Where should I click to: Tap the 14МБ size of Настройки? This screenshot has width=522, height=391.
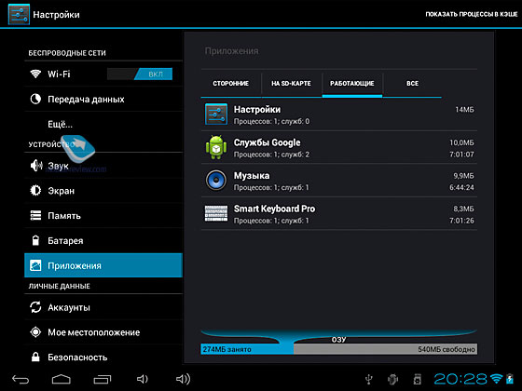(464, 110)
